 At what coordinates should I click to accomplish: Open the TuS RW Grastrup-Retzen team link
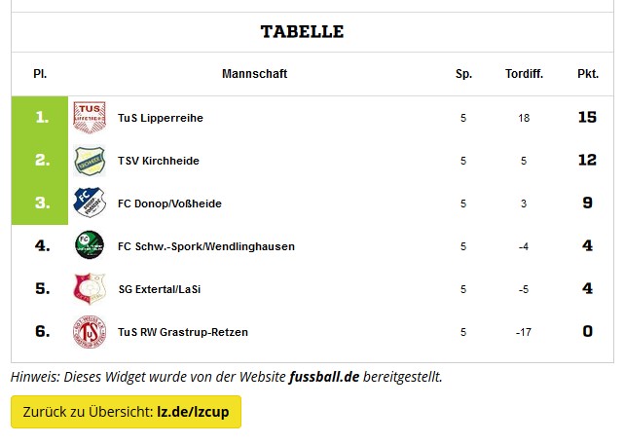click(183, 332)
